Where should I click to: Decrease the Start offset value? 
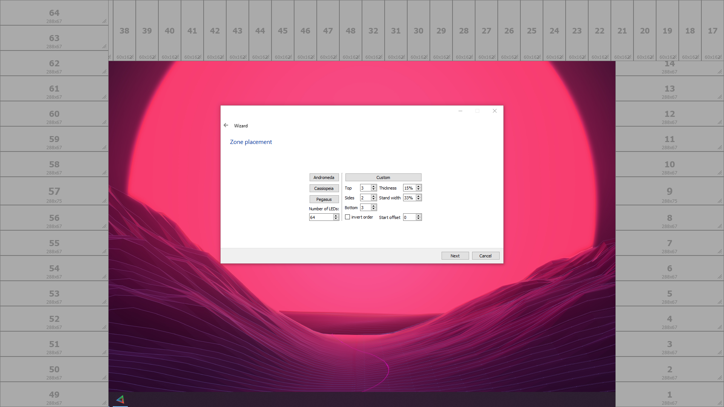(419, 219)
